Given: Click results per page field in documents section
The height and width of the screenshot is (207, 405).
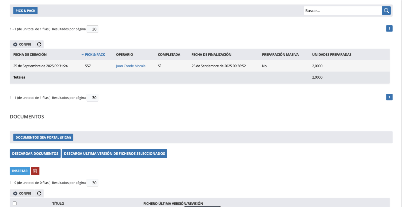Looking at the screenshot, I should (92, 183).
